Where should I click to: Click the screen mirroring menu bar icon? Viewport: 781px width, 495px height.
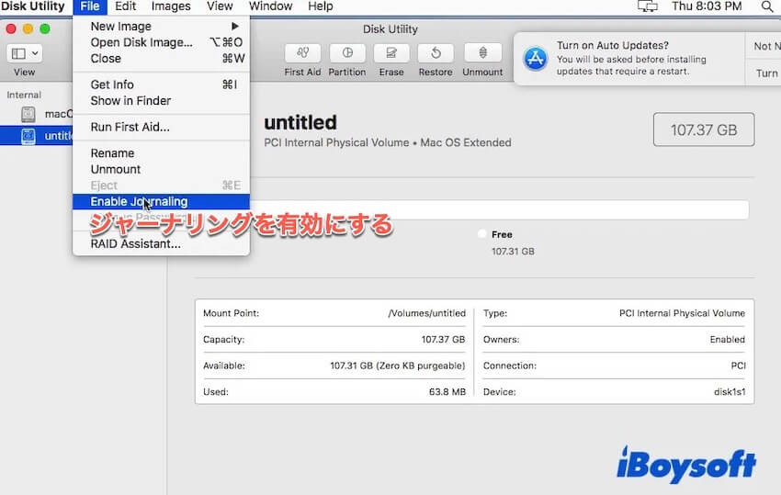[647, 6]
